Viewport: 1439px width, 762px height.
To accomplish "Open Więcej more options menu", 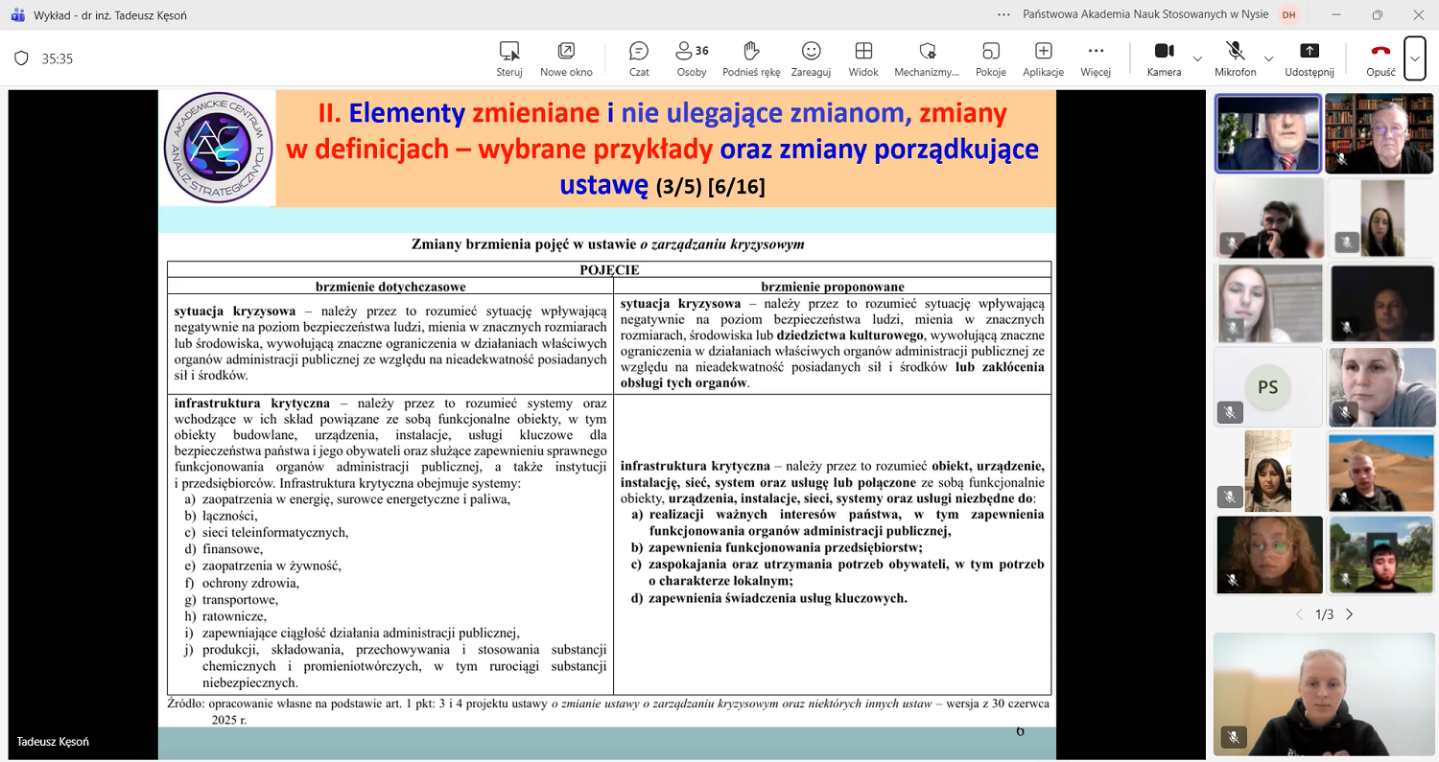I will [x=1096, y=58].
